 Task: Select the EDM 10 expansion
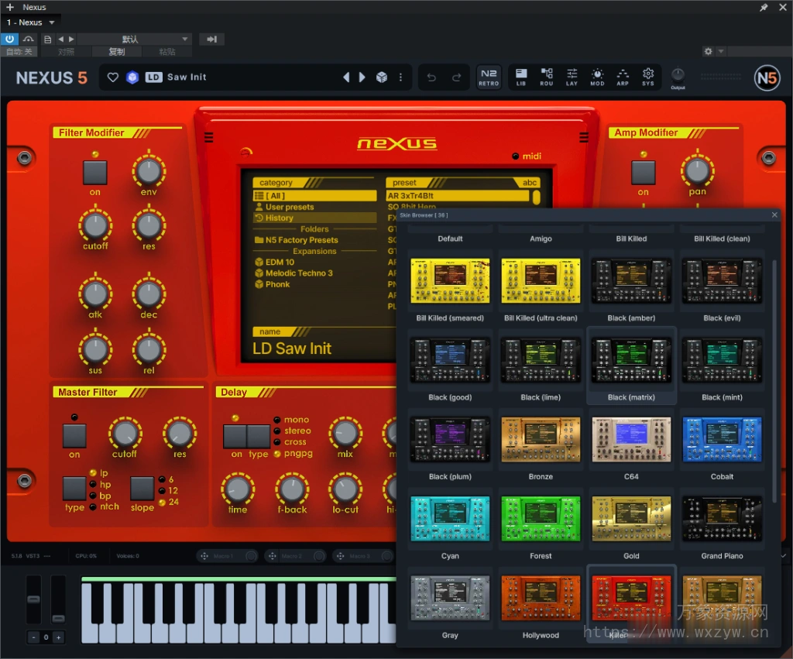click(x=280, y=263)
